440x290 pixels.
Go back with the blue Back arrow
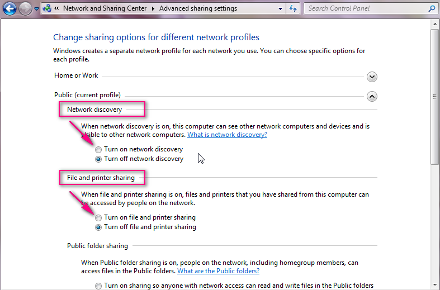tap(10, 8)
